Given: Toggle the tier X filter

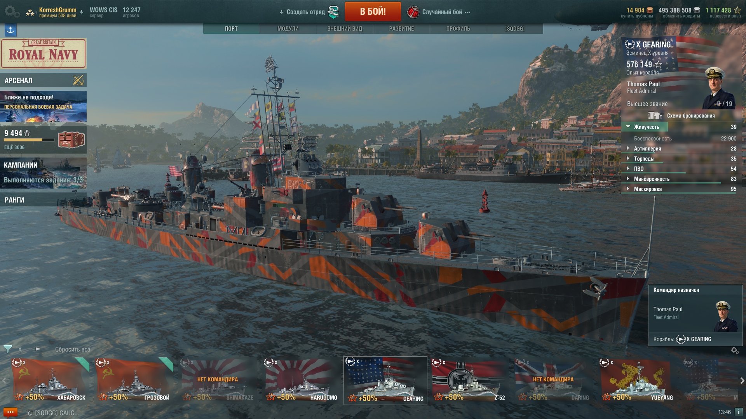Looking at the screenshot, I should coord(20,349).
